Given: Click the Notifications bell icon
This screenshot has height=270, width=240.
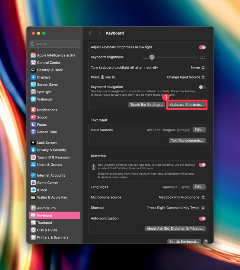Looking at the screenshot, I should pos(33,110).
